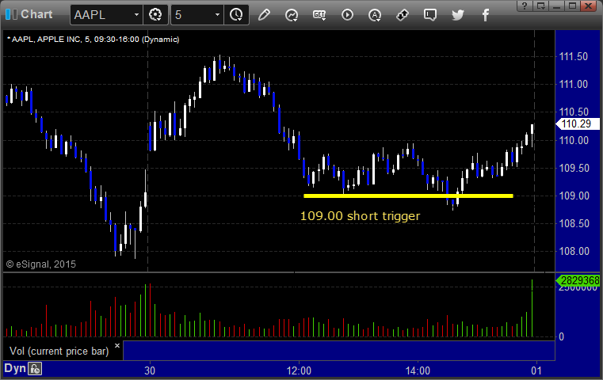The height and width of the screenshot is (380, 603).
Task: Expand the interval 5 dropdown
Action: 217,15
